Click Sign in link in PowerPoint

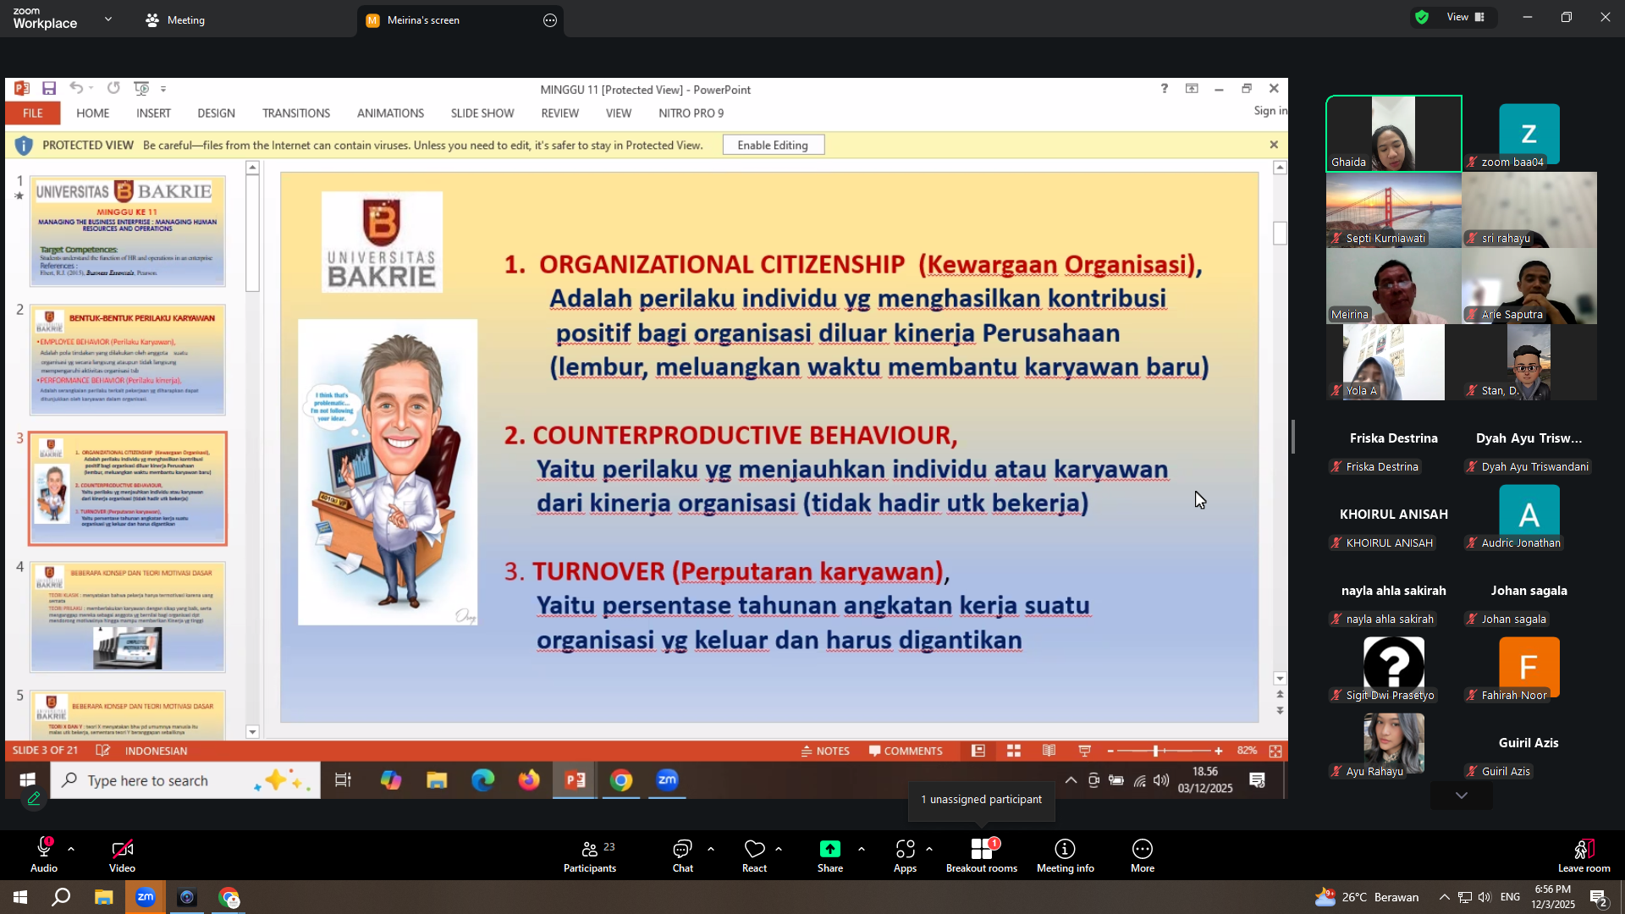tap(1270, 111)
